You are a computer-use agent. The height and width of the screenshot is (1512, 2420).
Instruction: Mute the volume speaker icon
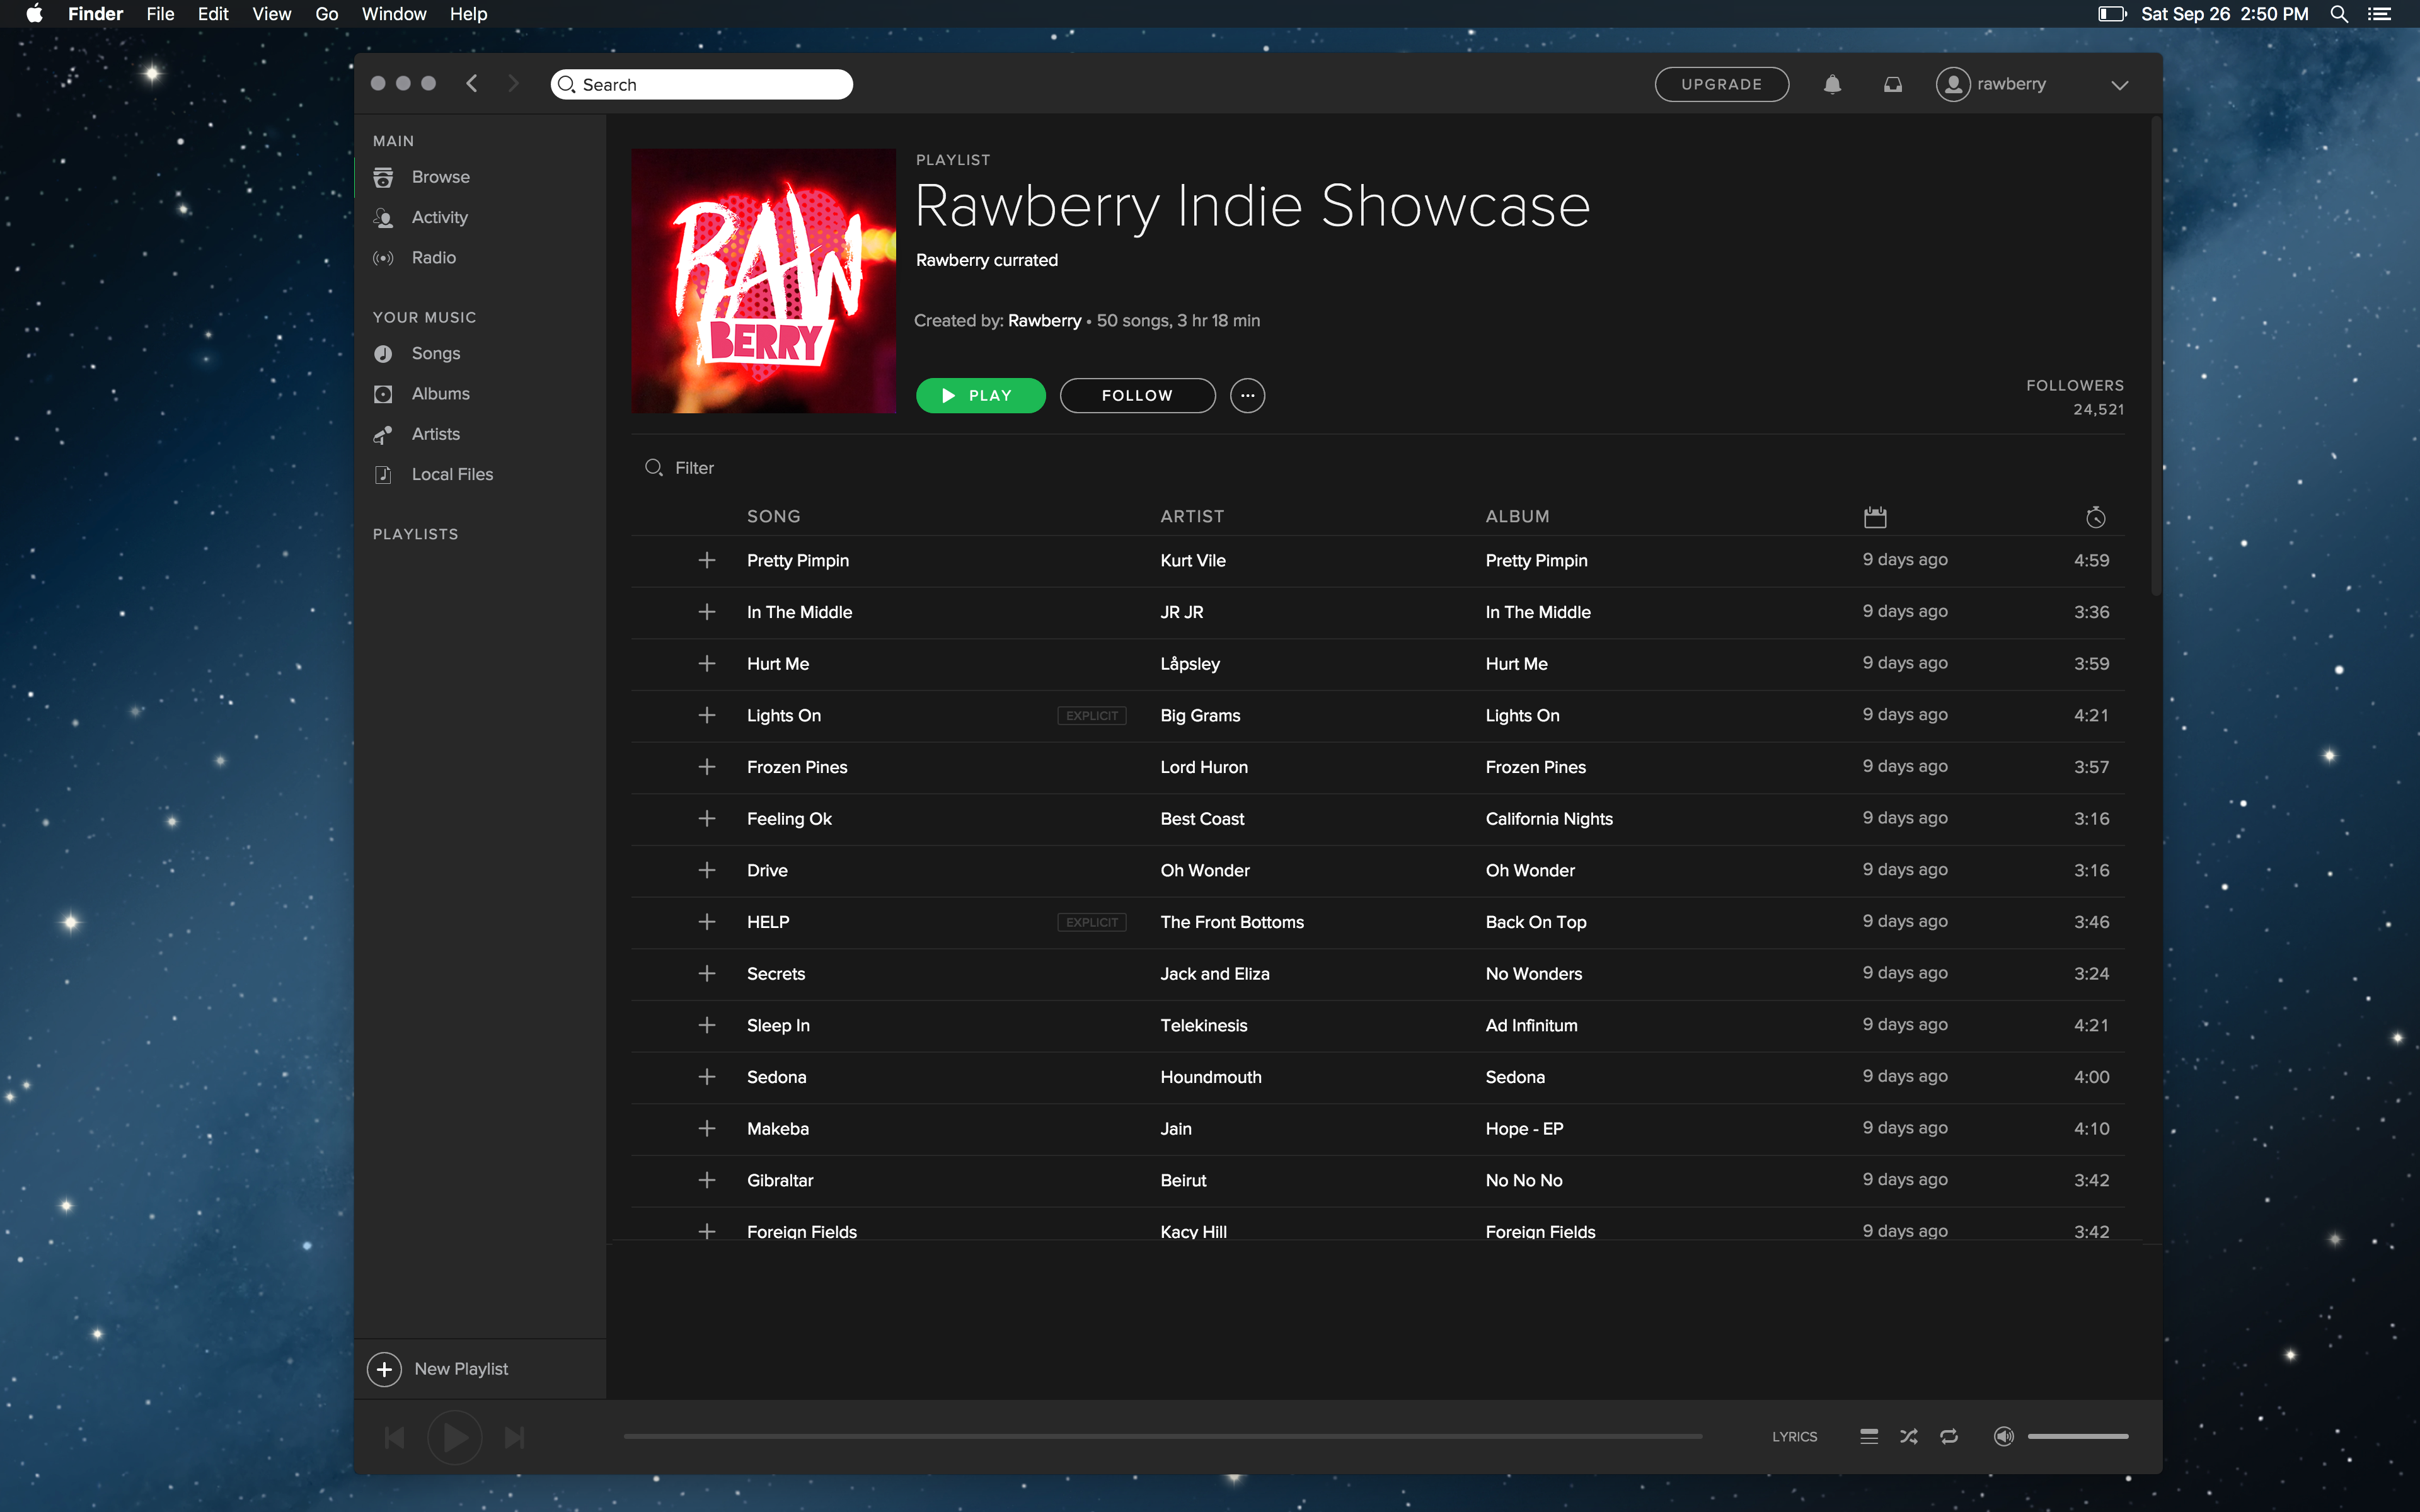click(x=2004, y=1436)
